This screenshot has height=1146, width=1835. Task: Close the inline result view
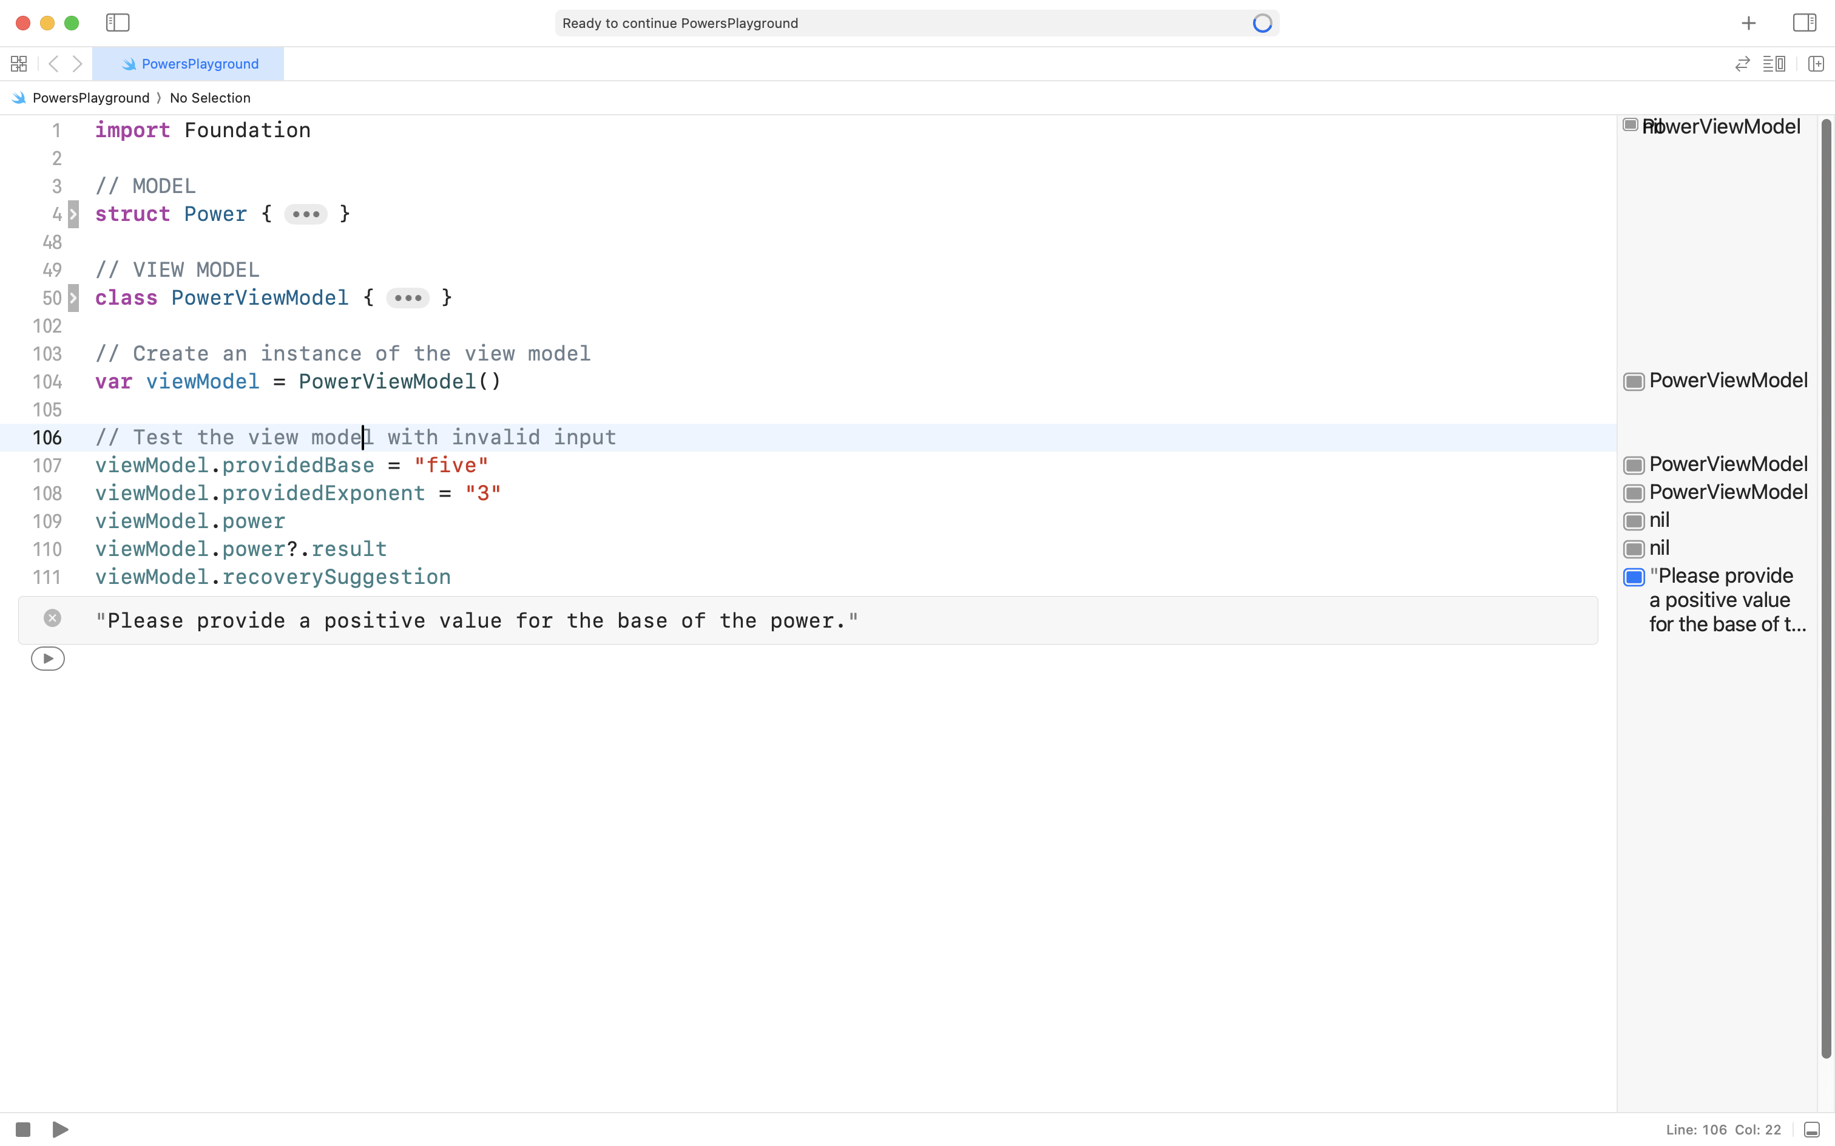pos(52,618)
